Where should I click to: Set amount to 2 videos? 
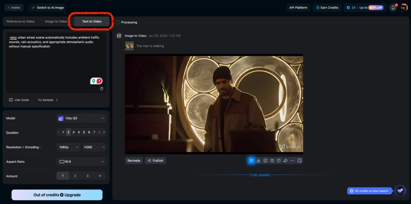75,175
